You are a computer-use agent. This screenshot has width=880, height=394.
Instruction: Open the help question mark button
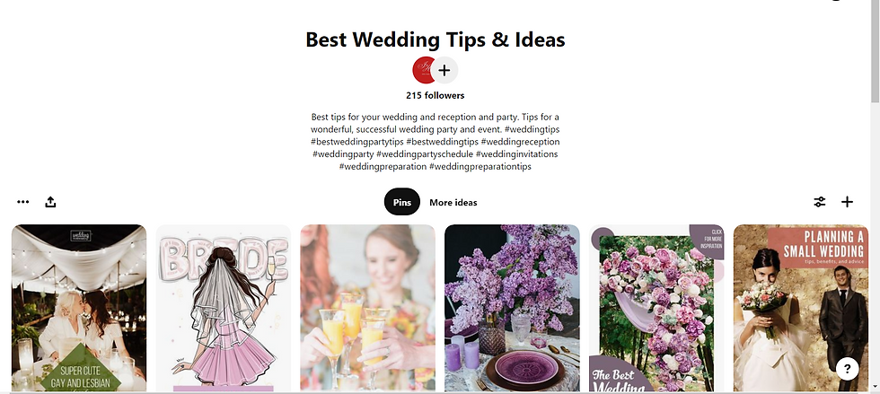tap(848, 369)
